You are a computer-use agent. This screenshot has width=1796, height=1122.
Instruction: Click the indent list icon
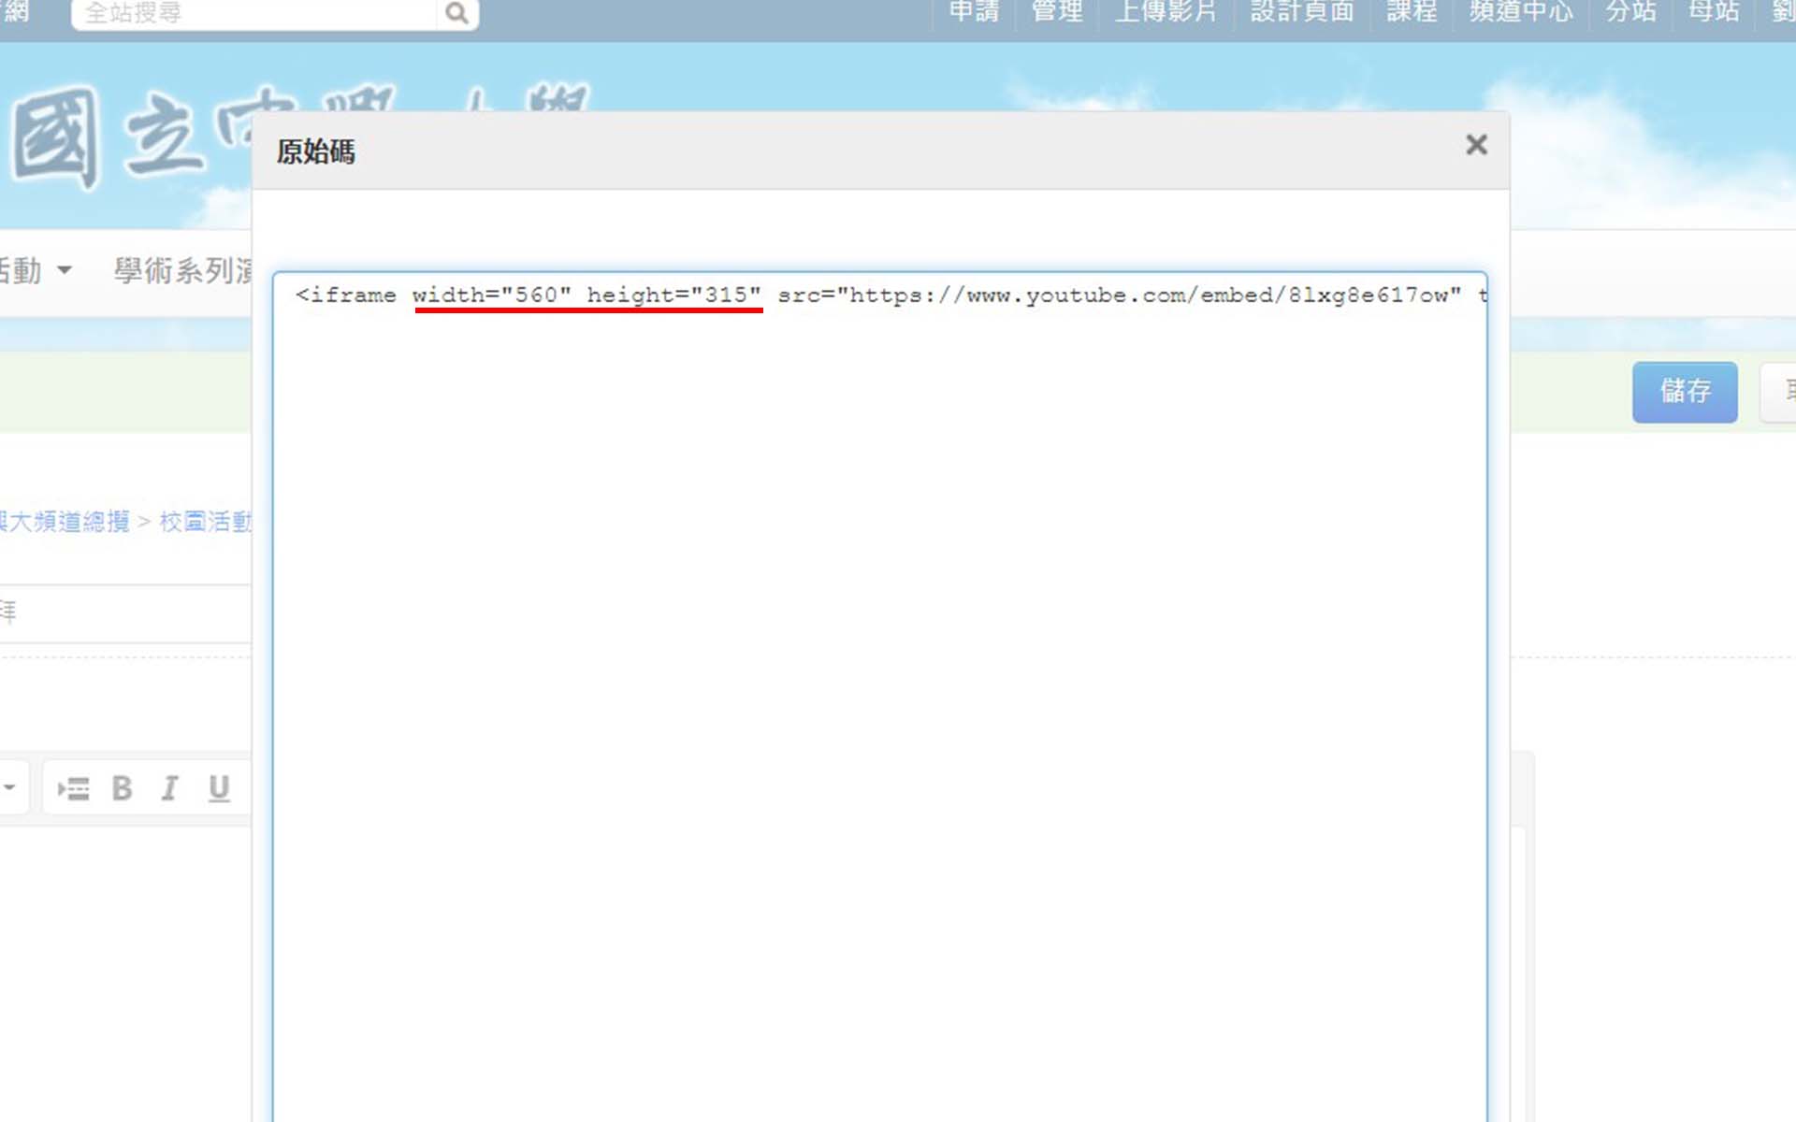(x=73, y=788)
